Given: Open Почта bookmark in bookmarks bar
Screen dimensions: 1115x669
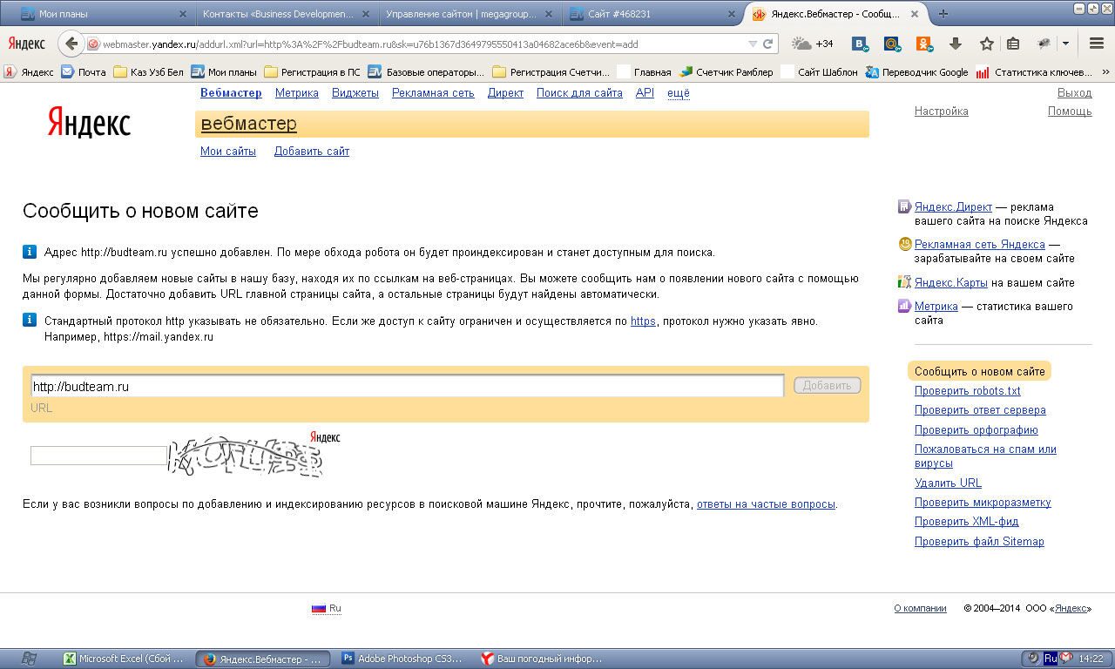Looking at the screenshot, I should (x=84, y=72).
